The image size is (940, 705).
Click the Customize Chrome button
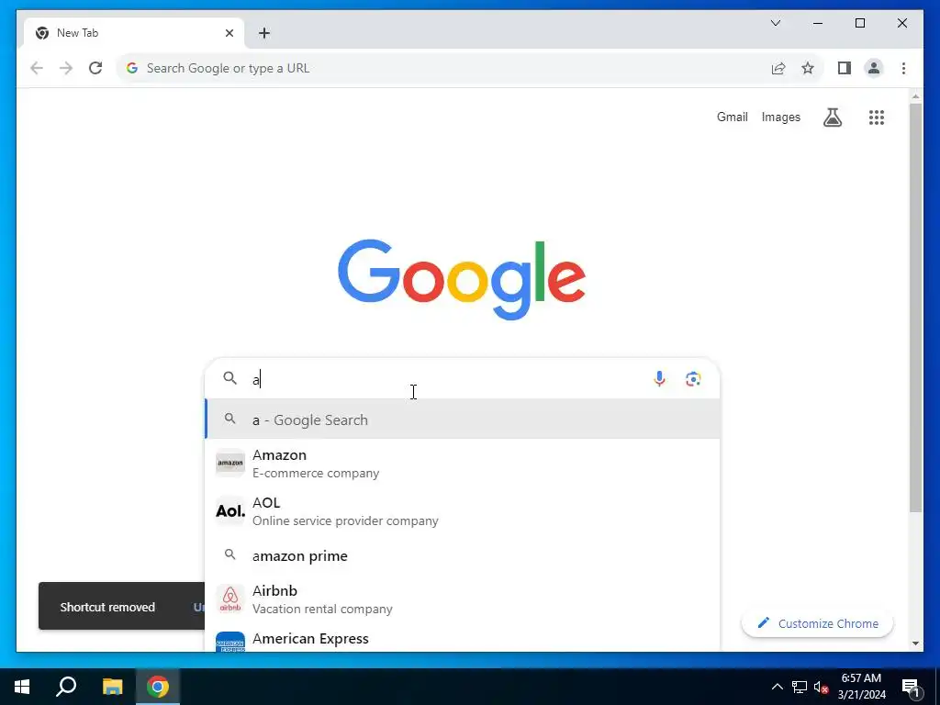coord(817,623)
